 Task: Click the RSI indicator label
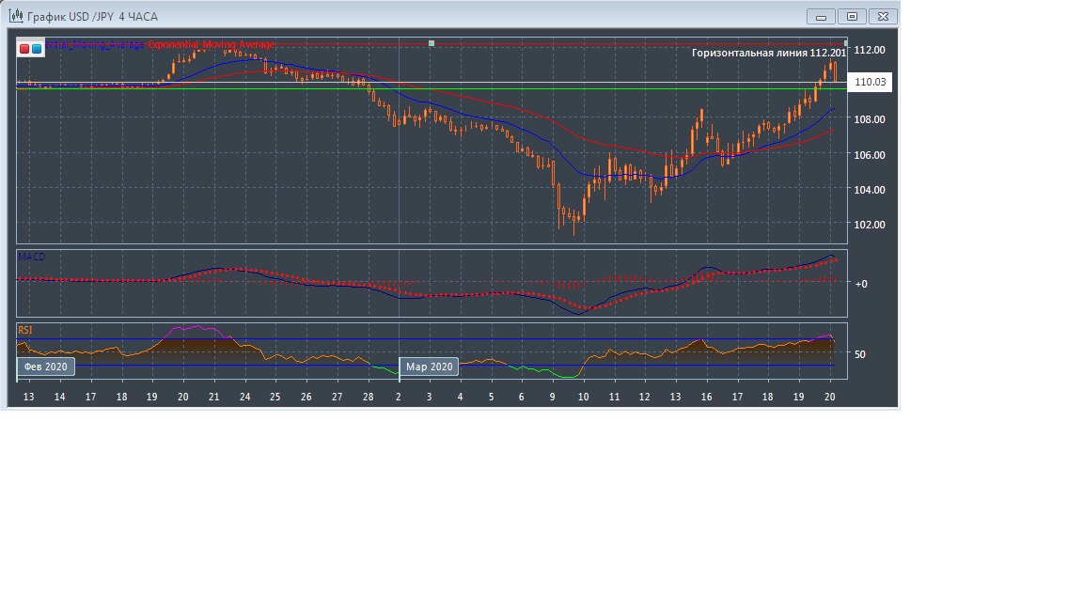25,330
